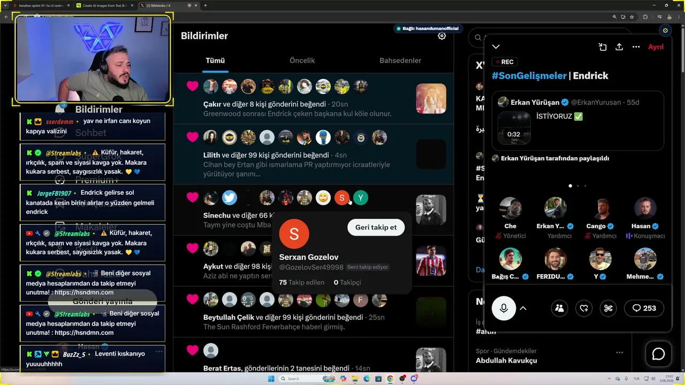Clip the Space with the scissors icon
Viewport: 685px width, 385px height.
608,308
